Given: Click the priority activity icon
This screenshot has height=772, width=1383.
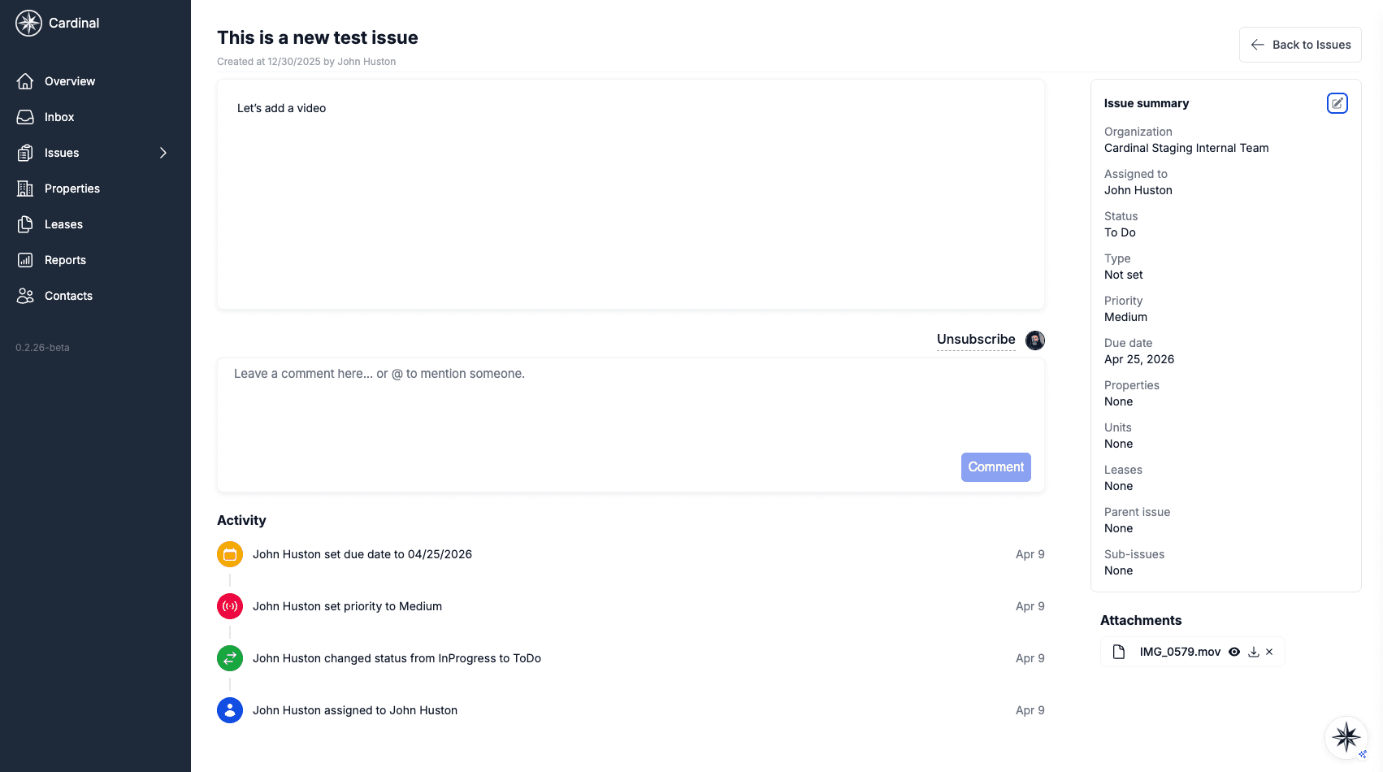Looking at the screenshot, I should (x=230, y=605).
